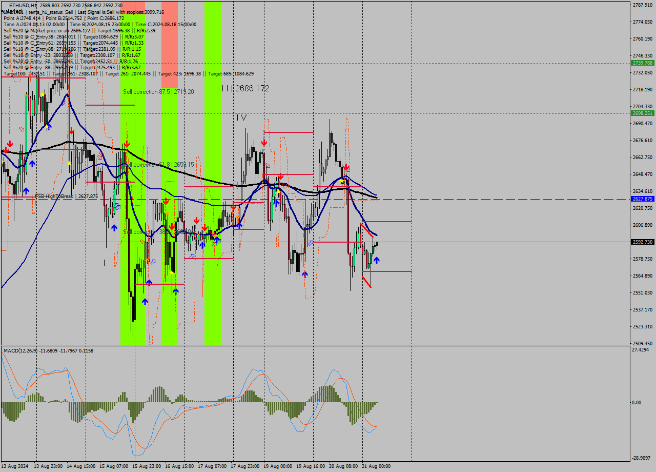Click the 16 Aug 15:00 time label
Screen dimensions: 656x472
179,466
